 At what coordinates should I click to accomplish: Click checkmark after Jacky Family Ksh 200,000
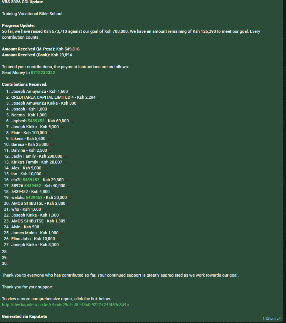click(66, 156)
